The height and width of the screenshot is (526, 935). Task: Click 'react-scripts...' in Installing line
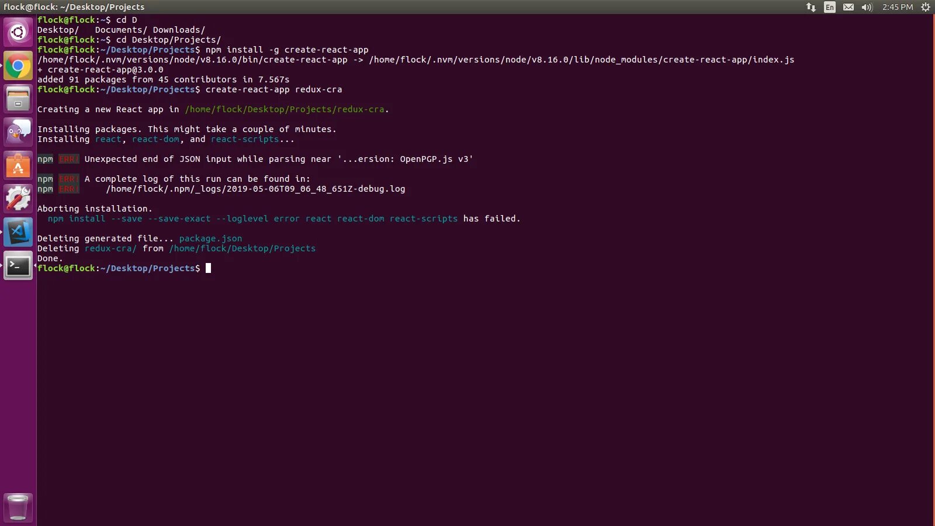tap(252, 139)
